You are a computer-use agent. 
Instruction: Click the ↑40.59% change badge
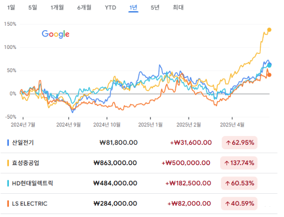[x=239, y=204]
